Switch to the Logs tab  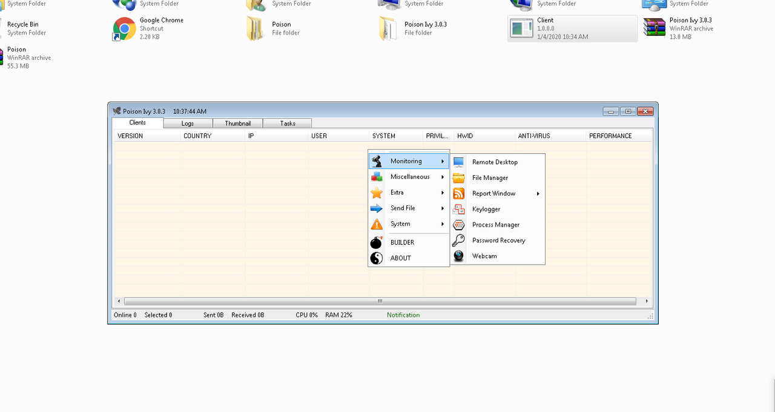tap(188, 124)
